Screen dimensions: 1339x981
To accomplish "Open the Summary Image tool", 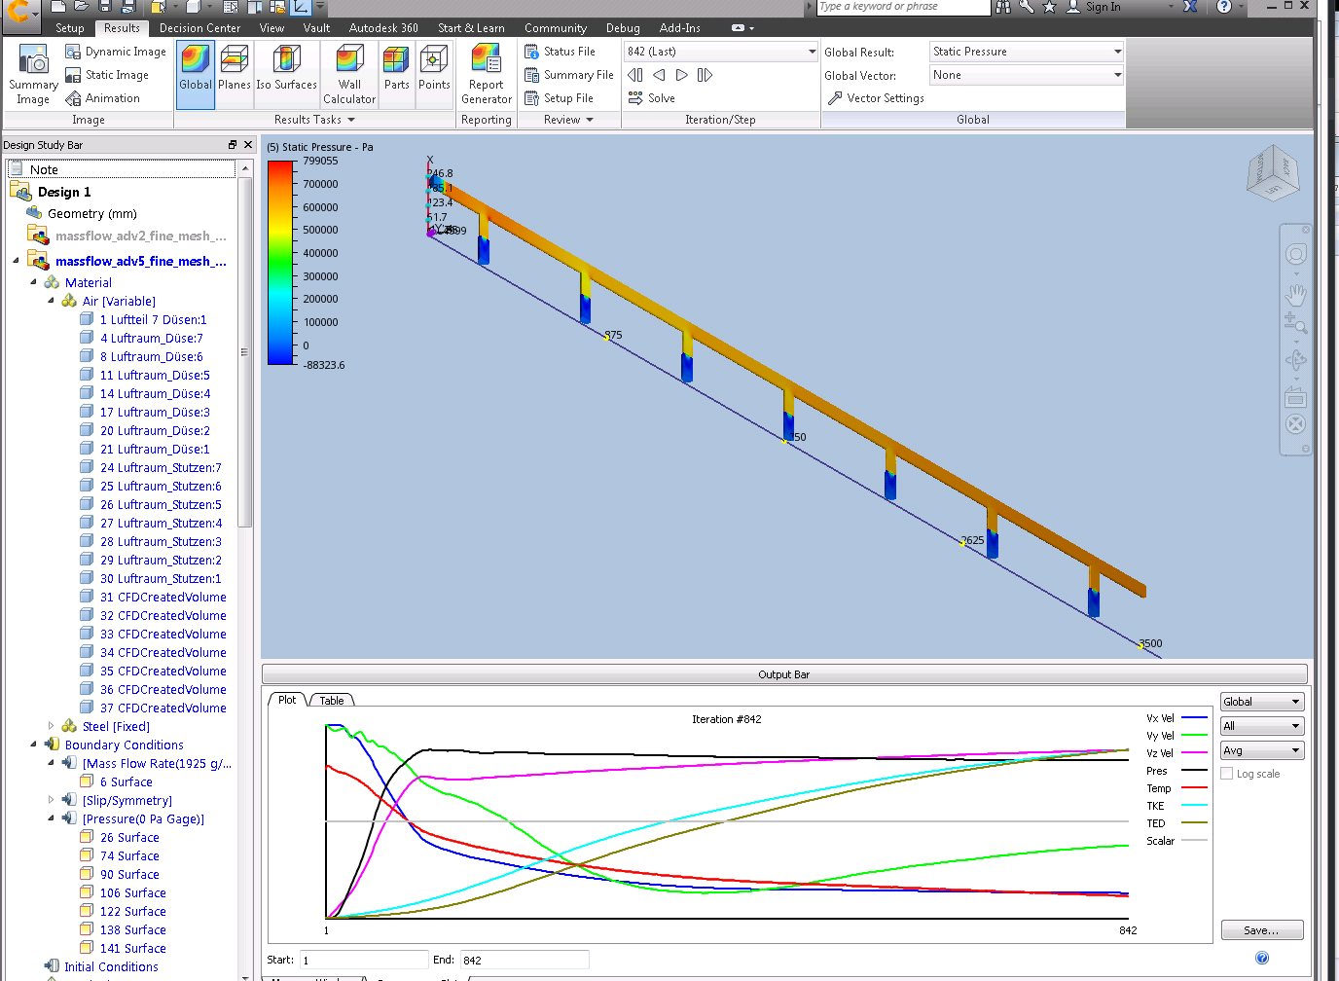I will 33,75.
